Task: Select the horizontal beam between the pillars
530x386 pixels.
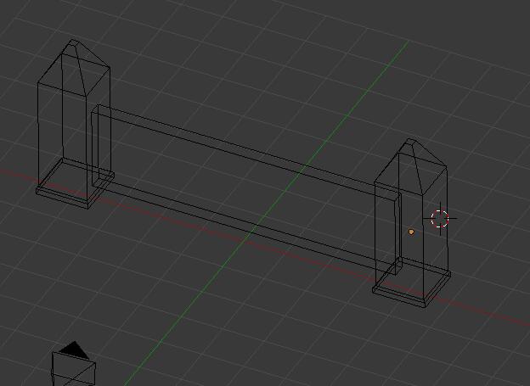Action: pos(246,190)
